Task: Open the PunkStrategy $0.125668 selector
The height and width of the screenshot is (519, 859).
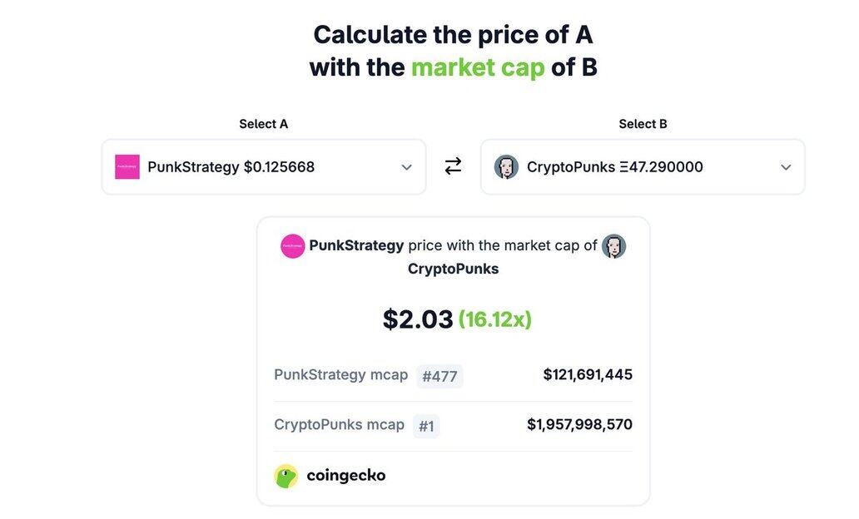Action: coord(231,167)
